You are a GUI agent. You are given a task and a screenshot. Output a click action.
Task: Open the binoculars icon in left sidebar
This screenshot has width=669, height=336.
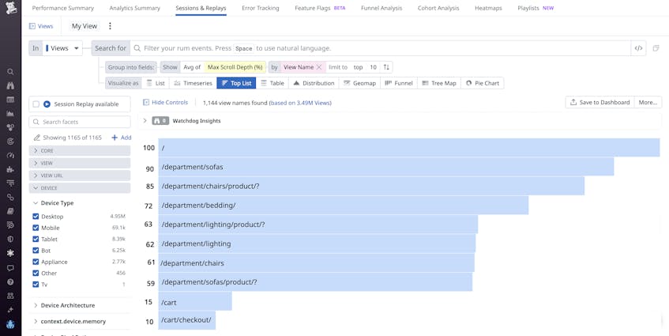pyautogui.click(x=10, y=86)
